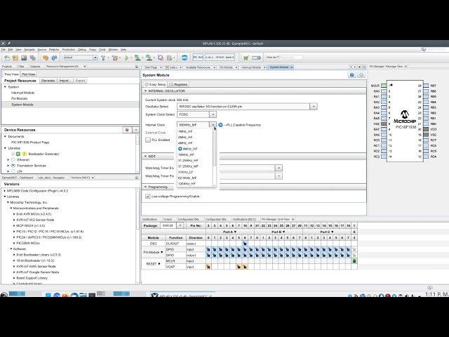Click the Debug Project icon
This screenshot has height=337, width=449.
click(170, 58)
